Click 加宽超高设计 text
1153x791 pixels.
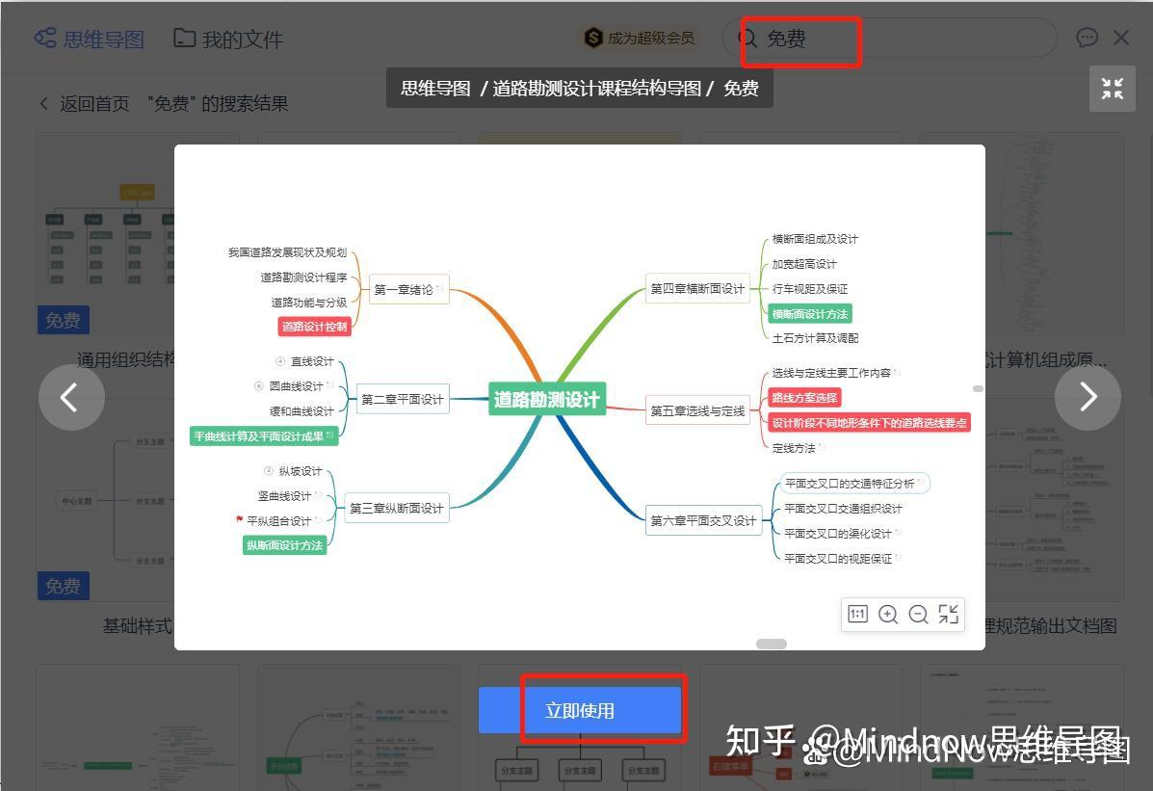(804, 264)
